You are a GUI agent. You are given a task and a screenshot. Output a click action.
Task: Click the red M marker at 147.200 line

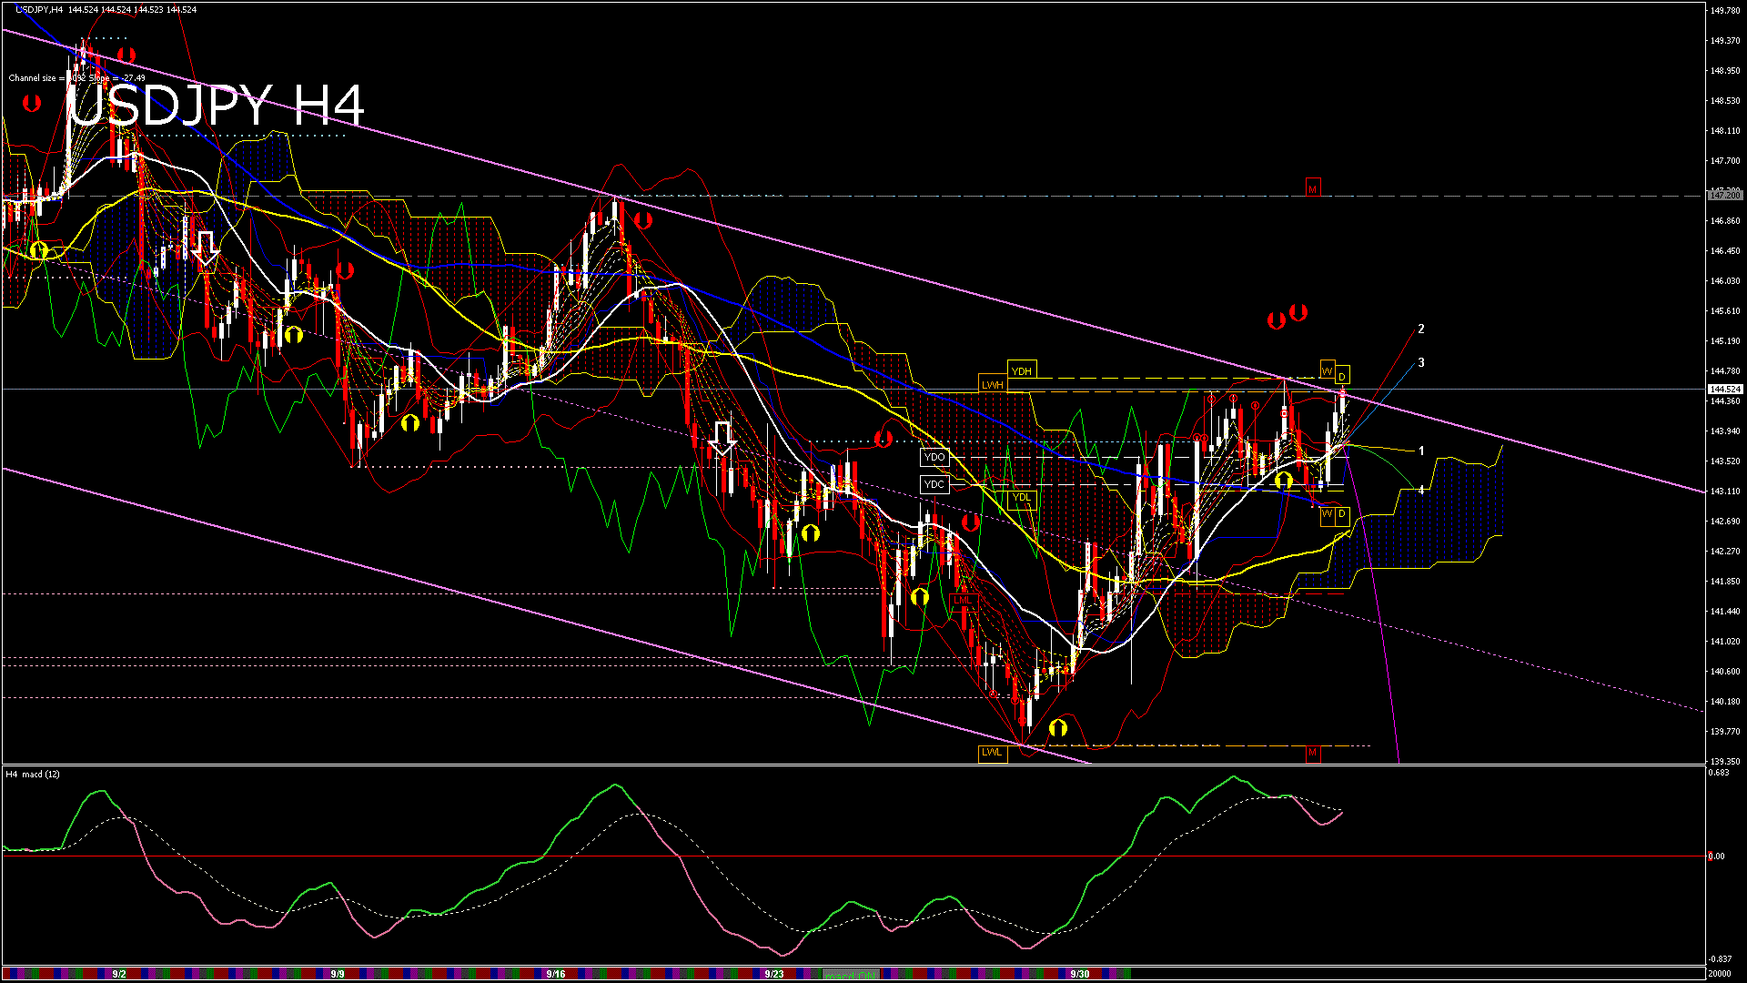[1312, 188]
